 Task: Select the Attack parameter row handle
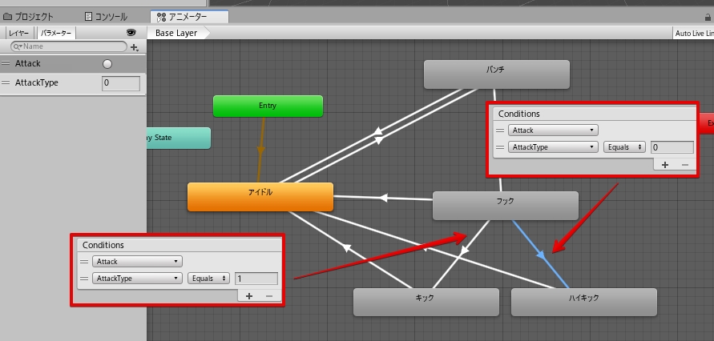tap(6, 64)
